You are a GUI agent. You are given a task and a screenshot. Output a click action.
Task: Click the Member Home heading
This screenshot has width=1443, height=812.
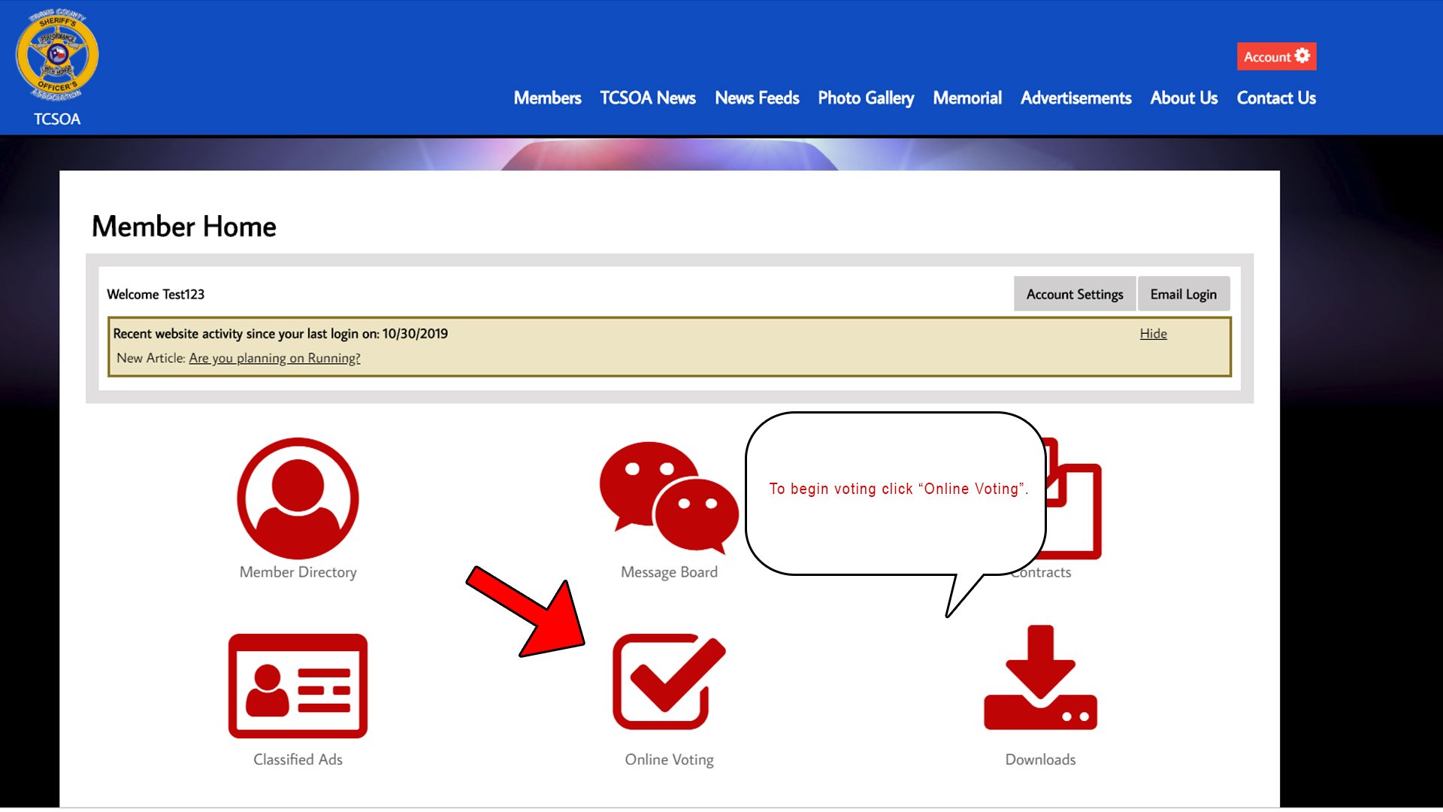click(184, 226)
